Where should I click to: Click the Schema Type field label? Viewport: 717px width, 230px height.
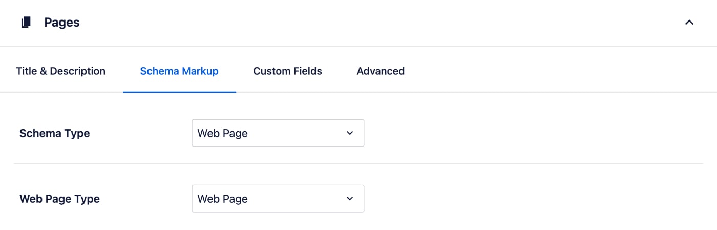pyautogui.click(x=54, y=134)
